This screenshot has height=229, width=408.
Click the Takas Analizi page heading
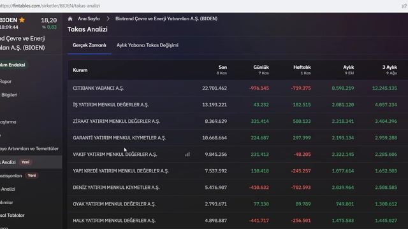(x=87, y=29)
